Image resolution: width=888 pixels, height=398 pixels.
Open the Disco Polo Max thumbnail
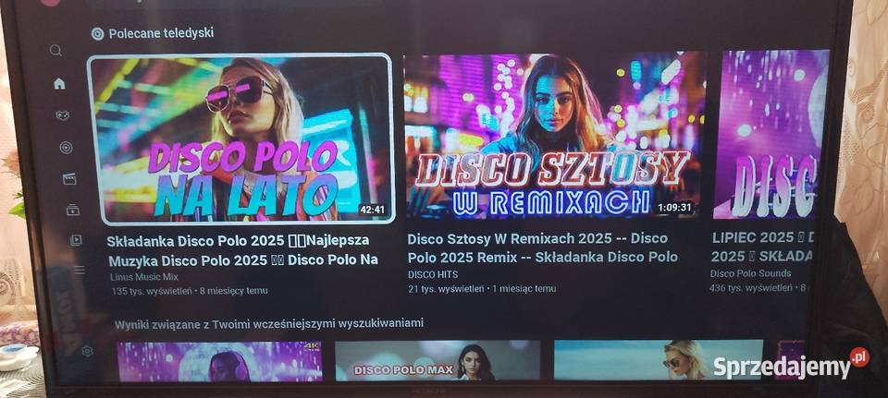click(x=438, y=360)
